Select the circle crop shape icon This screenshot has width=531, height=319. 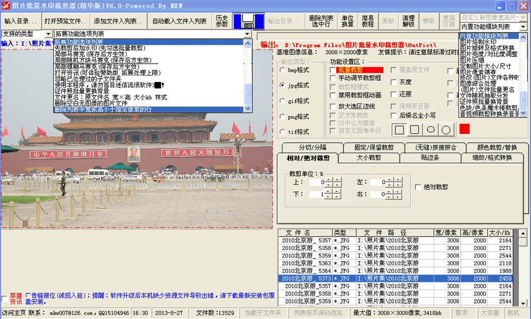[x=447, y=129]
